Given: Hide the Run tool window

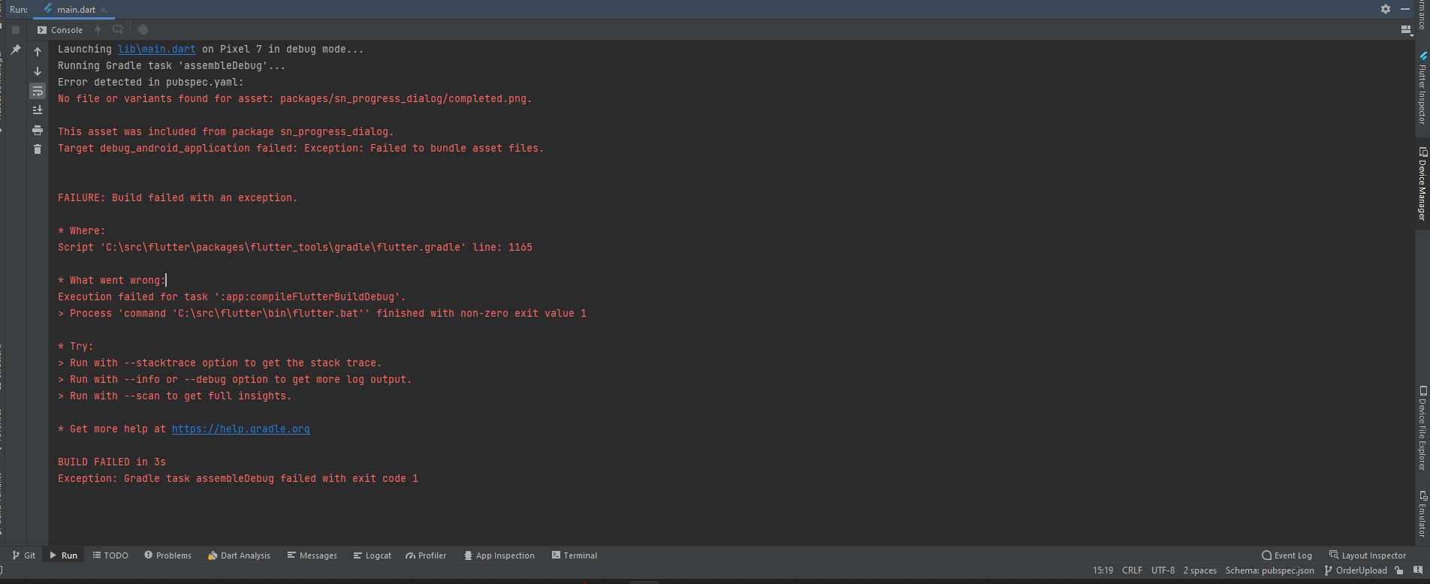Looking at the screenshot, I should 1405,9.
